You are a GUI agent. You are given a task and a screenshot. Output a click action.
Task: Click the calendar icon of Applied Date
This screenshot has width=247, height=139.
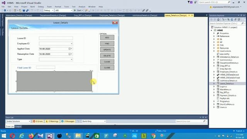point(69,49)
